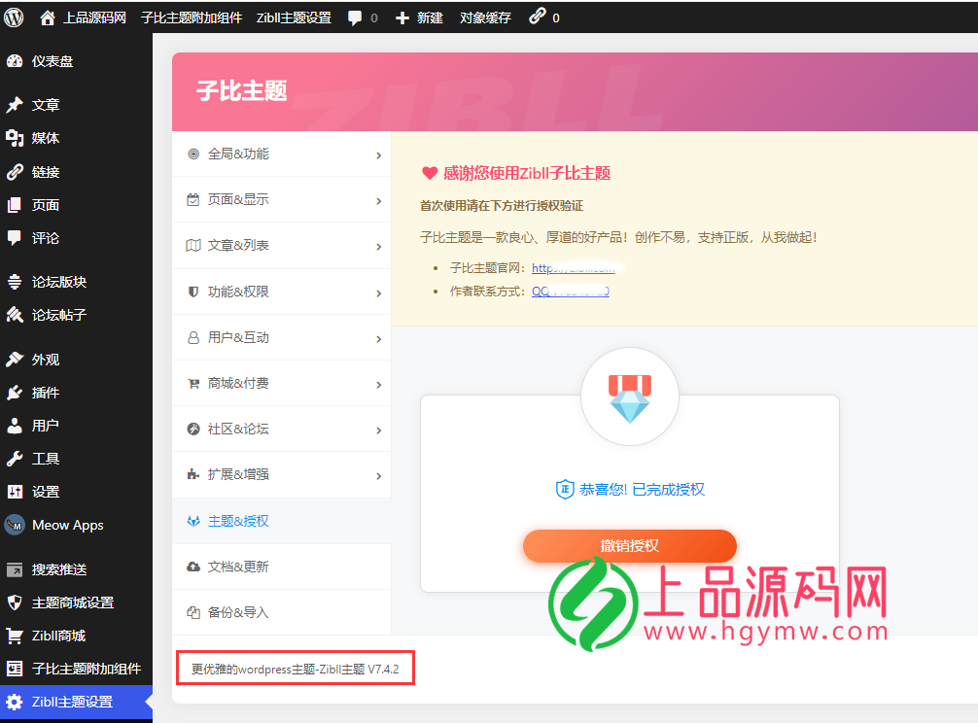Click the comments bubble icon in admin bar
The height and width of the screenshot is (723, 978).
pyautogui.click(x=355, y=17)
